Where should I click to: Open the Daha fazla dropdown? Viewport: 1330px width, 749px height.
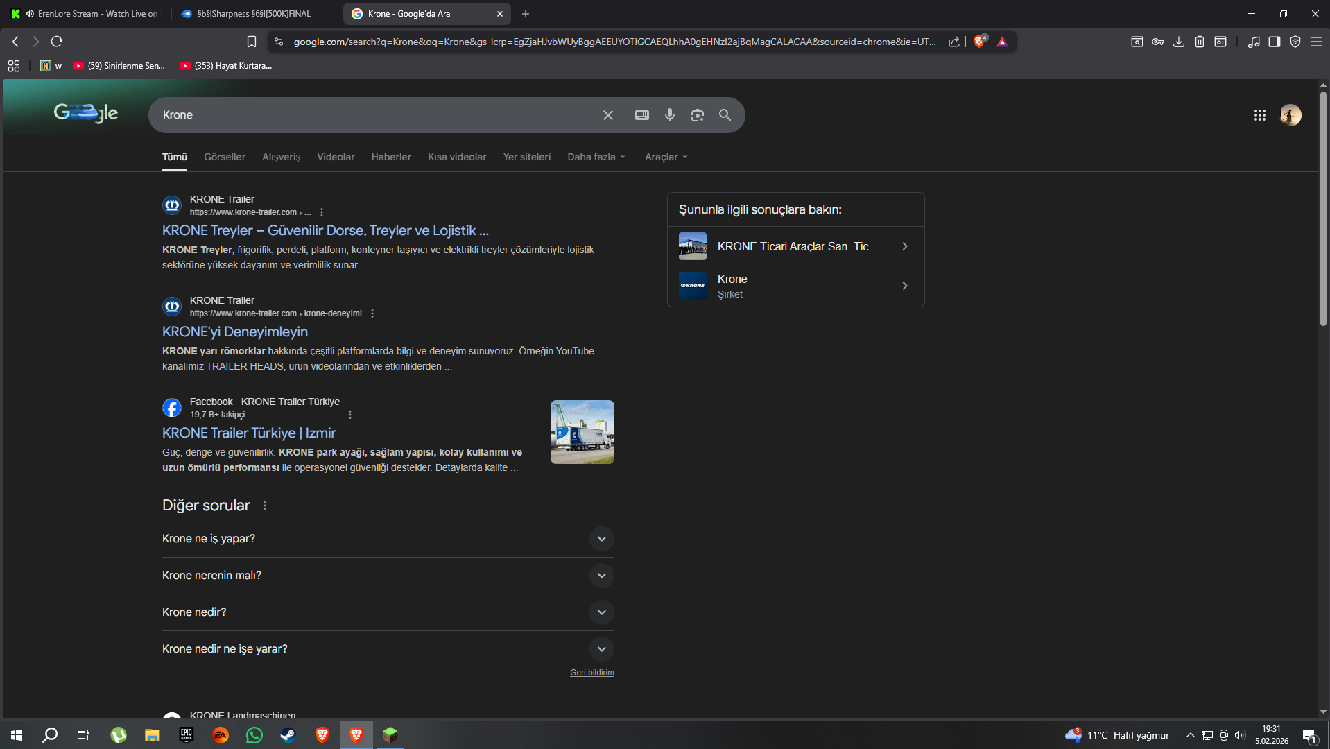coord(596,157)
